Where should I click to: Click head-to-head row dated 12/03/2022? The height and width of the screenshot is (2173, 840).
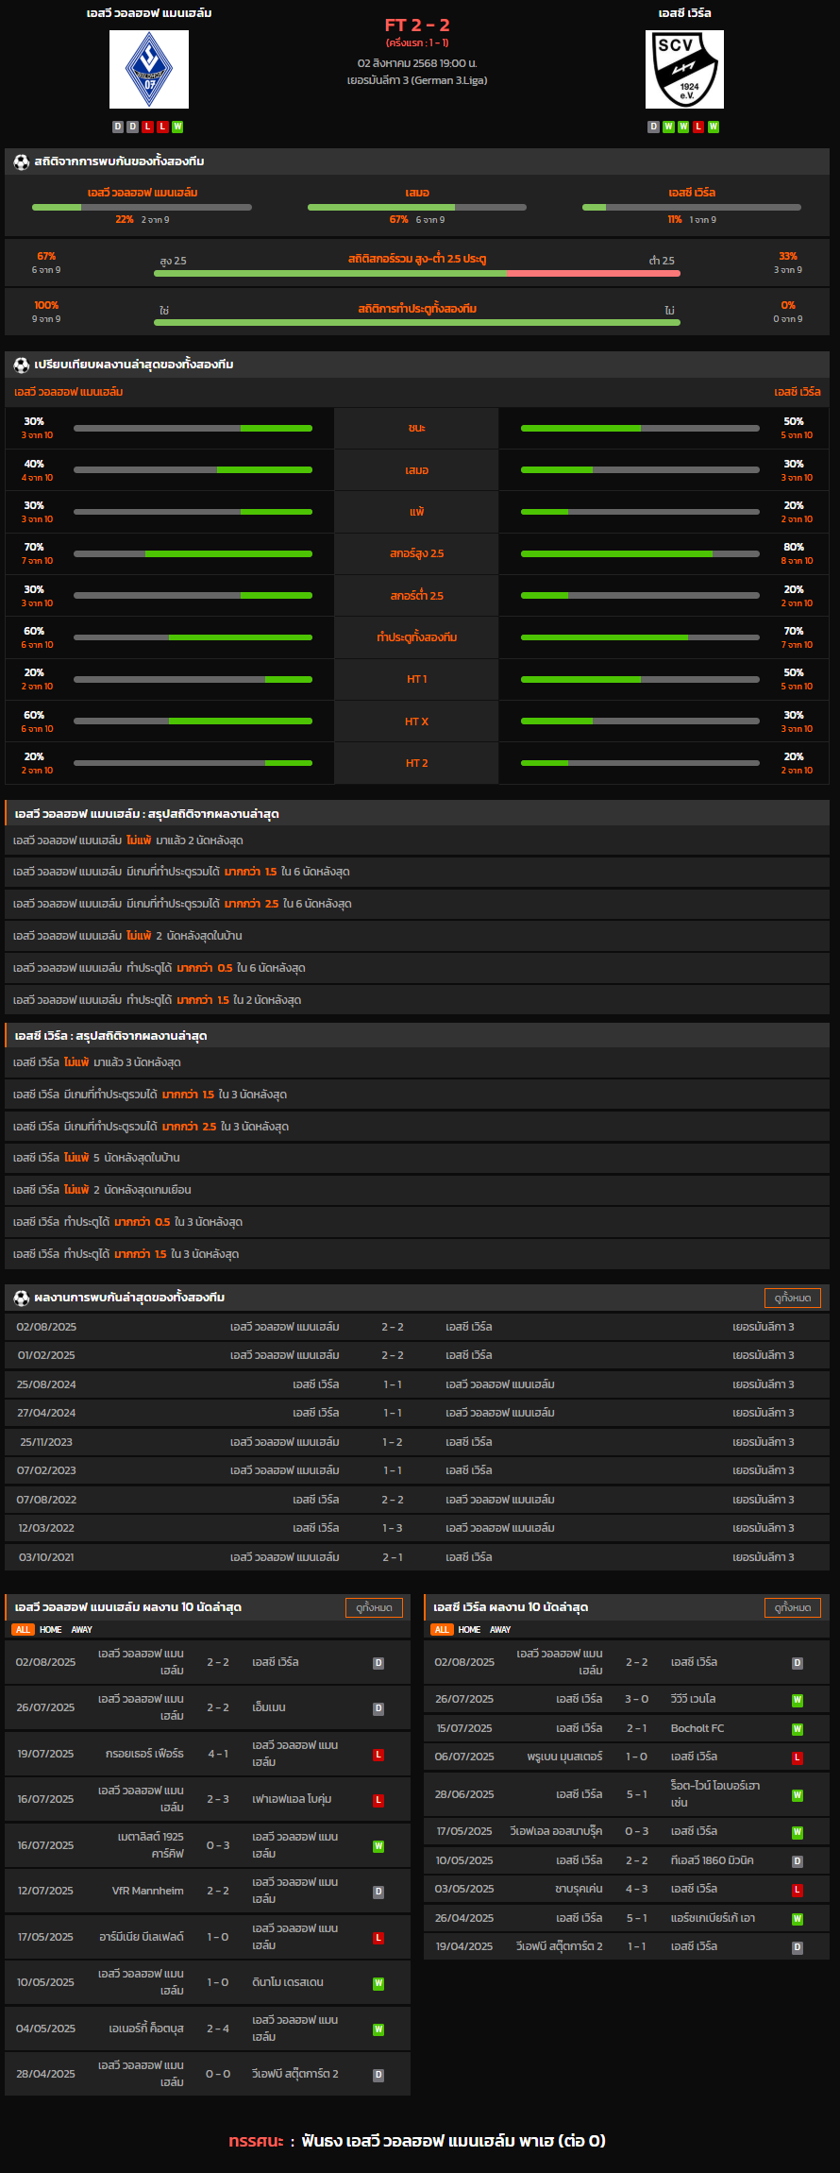[417, 1528]
